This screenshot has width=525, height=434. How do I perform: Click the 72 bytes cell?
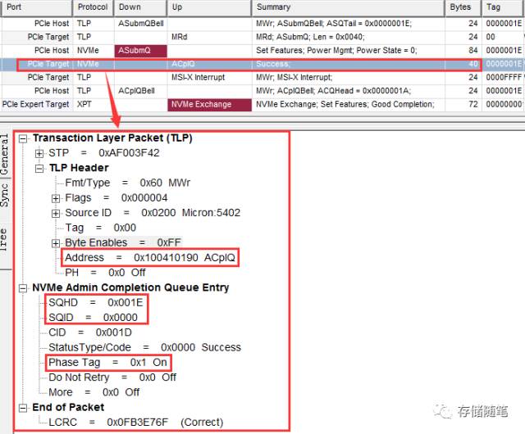[x=463, y=105]
